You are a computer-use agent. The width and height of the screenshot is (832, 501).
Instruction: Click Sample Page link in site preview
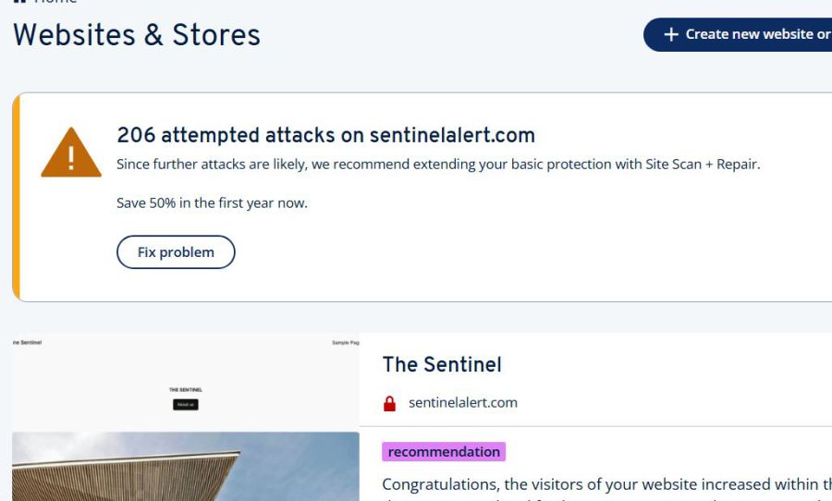pos(345,343)
